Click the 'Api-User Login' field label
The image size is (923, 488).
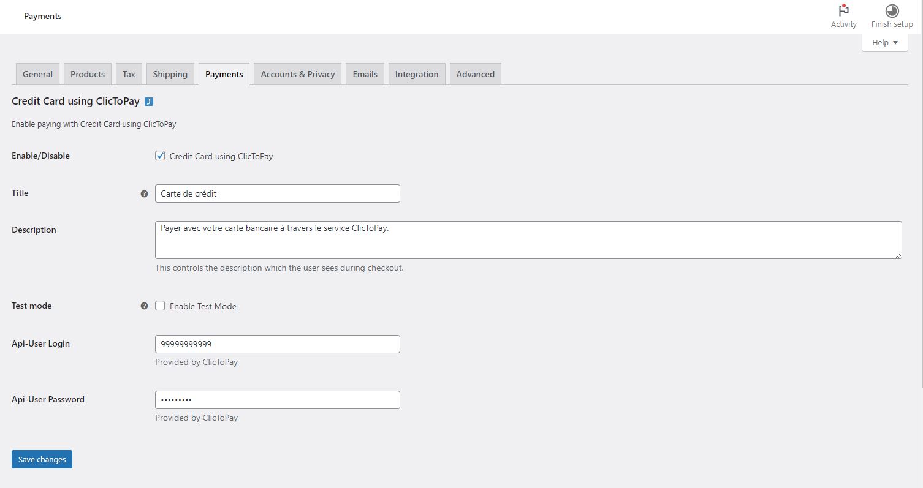coord(40,343)
